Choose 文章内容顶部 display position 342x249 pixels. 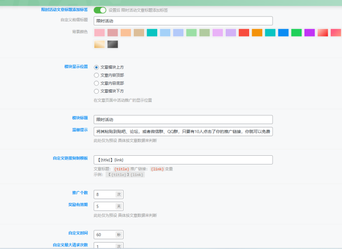pos(96,75)
